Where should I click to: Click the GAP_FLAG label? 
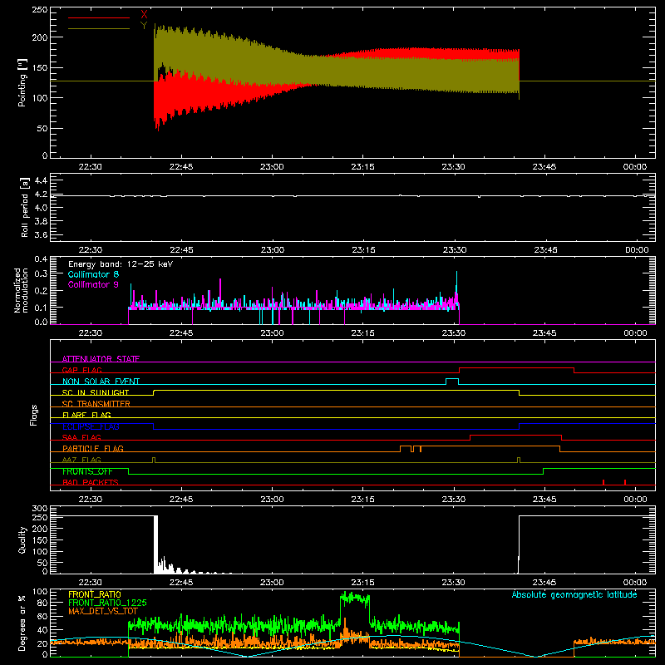pyautogui.click(x=81, y=370)
